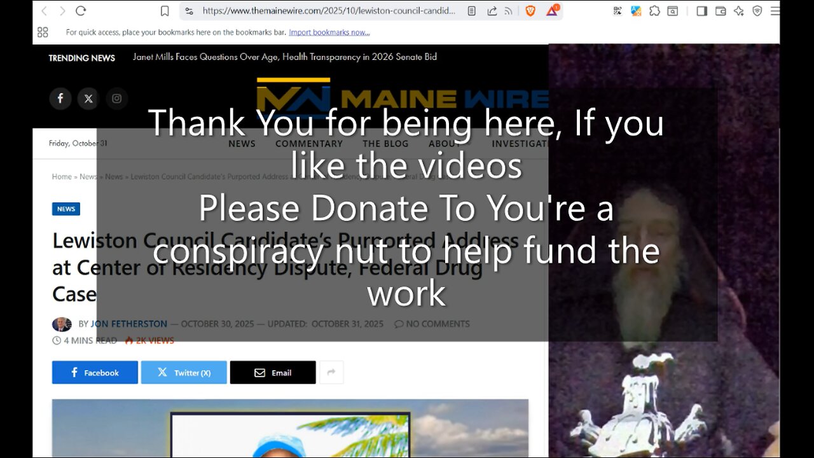Click the Import bookmarks now link
The height and width of the screenshot is (458, 814).
[x=329, y=32]
